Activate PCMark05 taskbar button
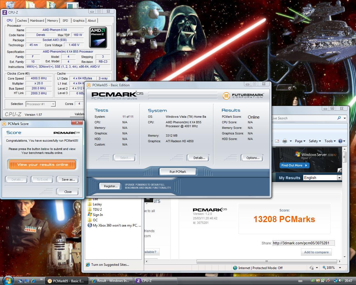The image size is (356, 285). [x=66, y=281]
